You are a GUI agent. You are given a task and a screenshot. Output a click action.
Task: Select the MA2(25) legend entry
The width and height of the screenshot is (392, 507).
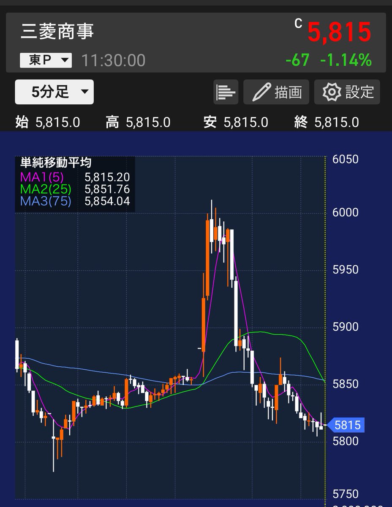point(46,189)
